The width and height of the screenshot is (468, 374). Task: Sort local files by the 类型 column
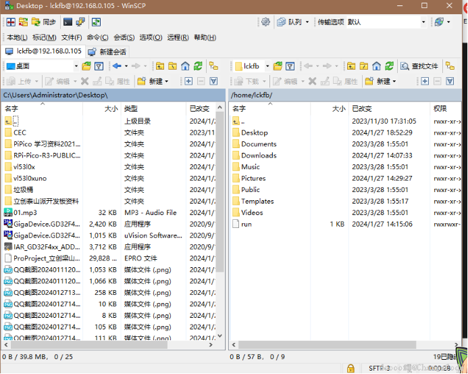point(153,108)
